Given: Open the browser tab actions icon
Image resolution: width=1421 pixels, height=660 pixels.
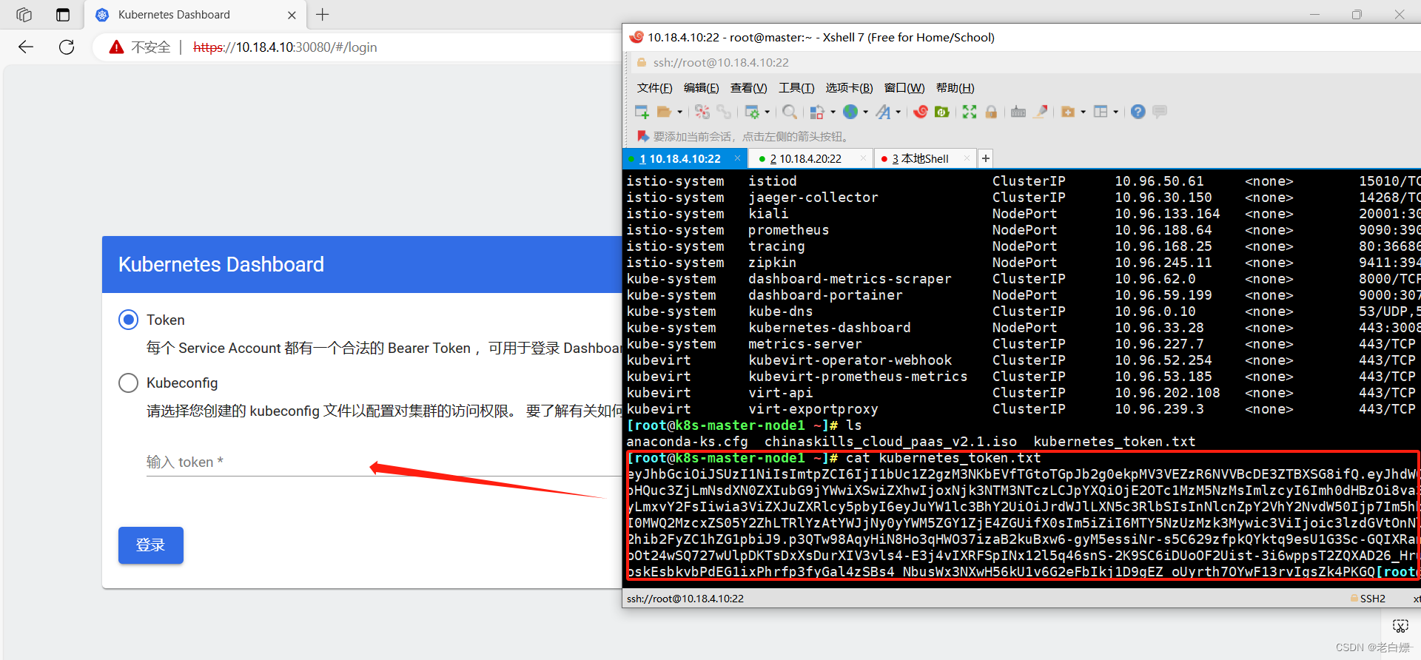Looking at the screenshot, I should coord(63,15).
